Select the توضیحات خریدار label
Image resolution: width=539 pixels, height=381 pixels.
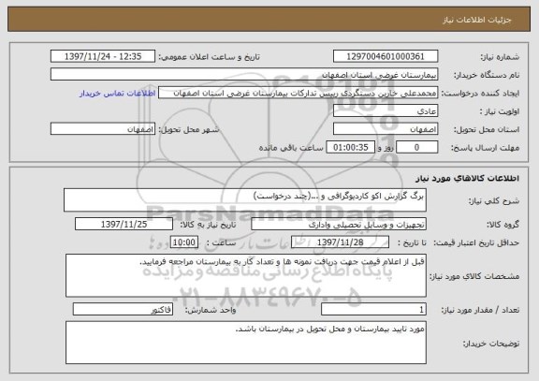pyautogui.click(x=491, y=344)
